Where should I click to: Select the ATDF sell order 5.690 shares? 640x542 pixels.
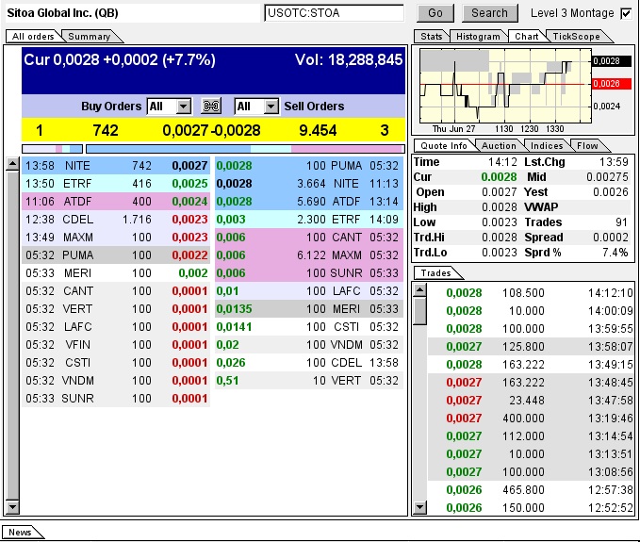[309, 202]
